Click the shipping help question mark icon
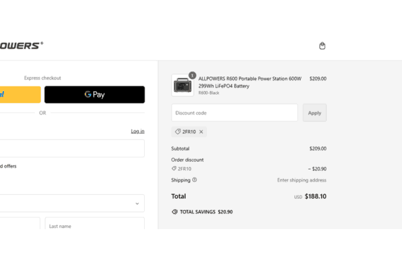Screen dimensions: 402x268 click(195, 180)
